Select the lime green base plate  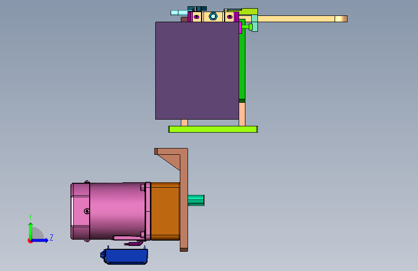click(x=213, y=129)
